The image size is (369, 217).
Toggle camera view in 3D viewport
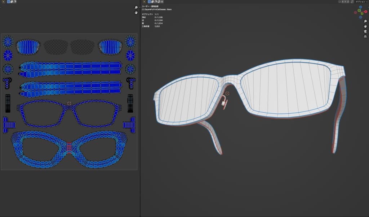point(365,31)
